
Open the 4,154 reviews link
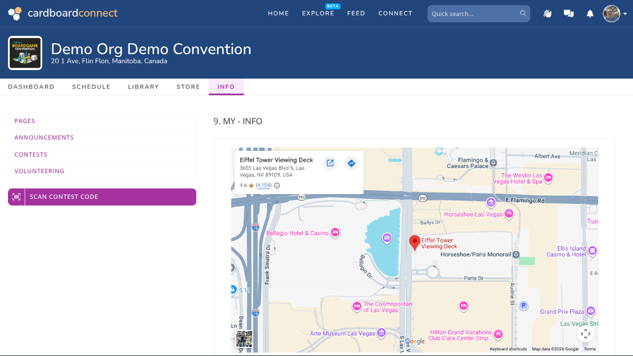pos(264,185)
